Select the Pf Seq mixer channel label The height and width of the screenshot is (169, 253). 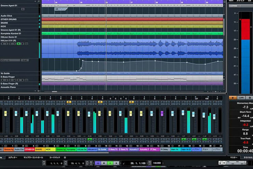point(155,149)
